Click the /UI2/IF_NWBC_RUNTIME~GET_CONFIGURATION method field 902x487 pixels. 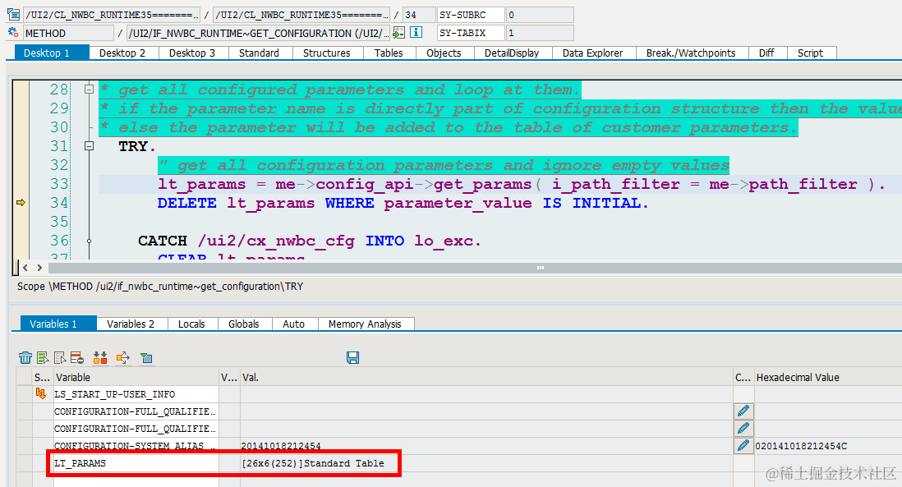(258, 33)
